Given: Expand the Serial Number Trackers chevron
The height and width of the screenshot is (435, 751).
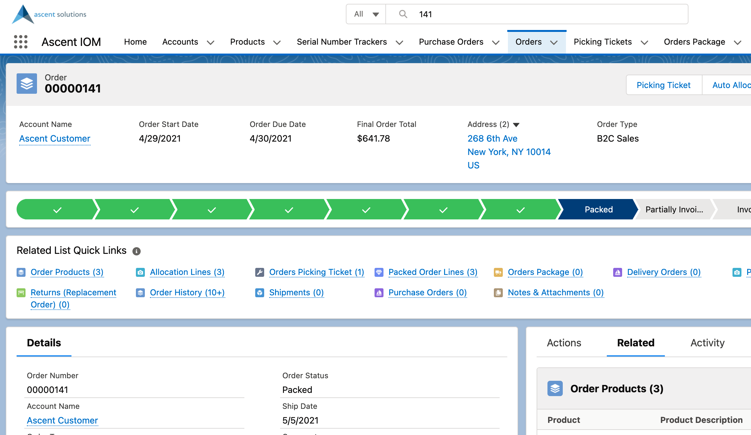Looking at the screenshot, I should (x=399, y=42).
